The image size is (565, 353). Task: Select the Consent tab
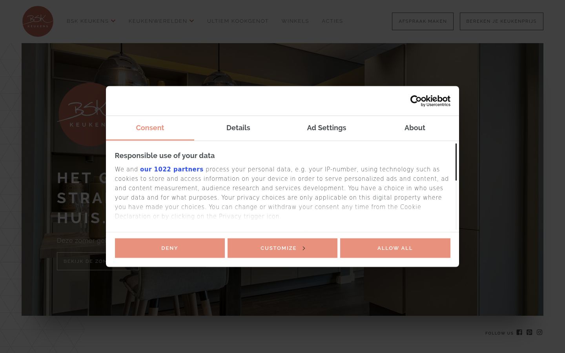(x=150, y=128)
